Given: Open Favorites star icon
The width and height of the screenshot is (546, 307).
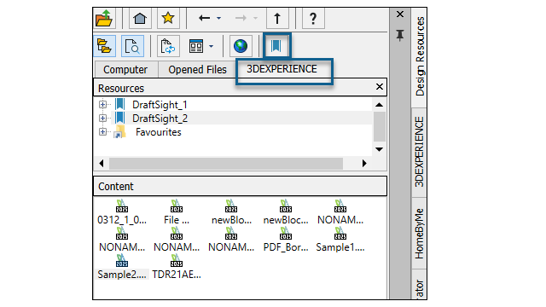Looking at the screenshot, I should click(x=168, y=18).
